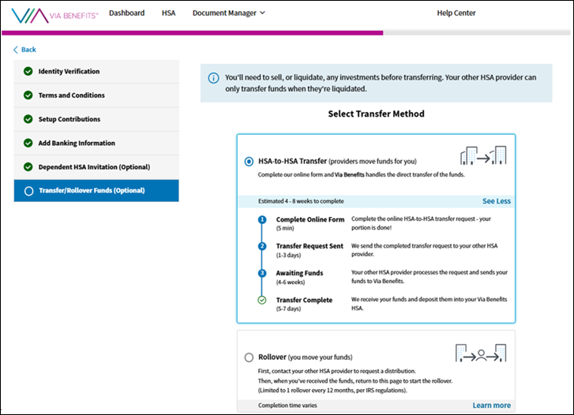This screenshot has height=415, width=574.
Task: Click green checkmark beside Add Banking Information
Action: click(28, 143)
